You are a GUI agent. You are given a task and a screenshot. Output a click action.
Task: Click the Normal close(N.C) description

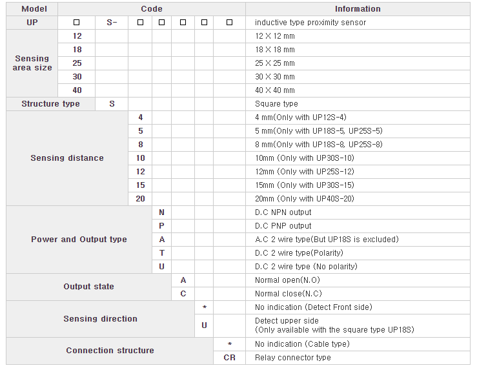(x=287, y=294)
